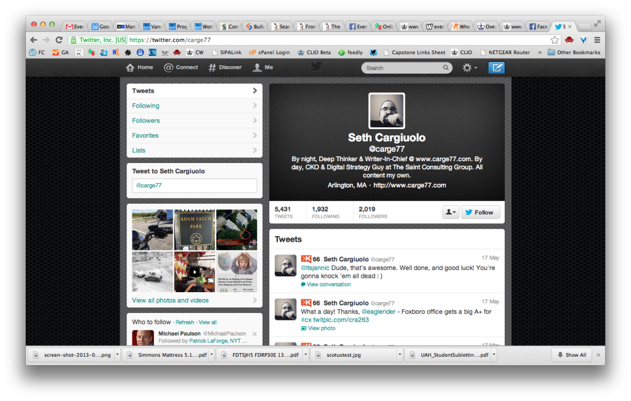The width and height of the screenshot is (631, 401).
Task: View all Who to follow suggestions
Action: 208,322
